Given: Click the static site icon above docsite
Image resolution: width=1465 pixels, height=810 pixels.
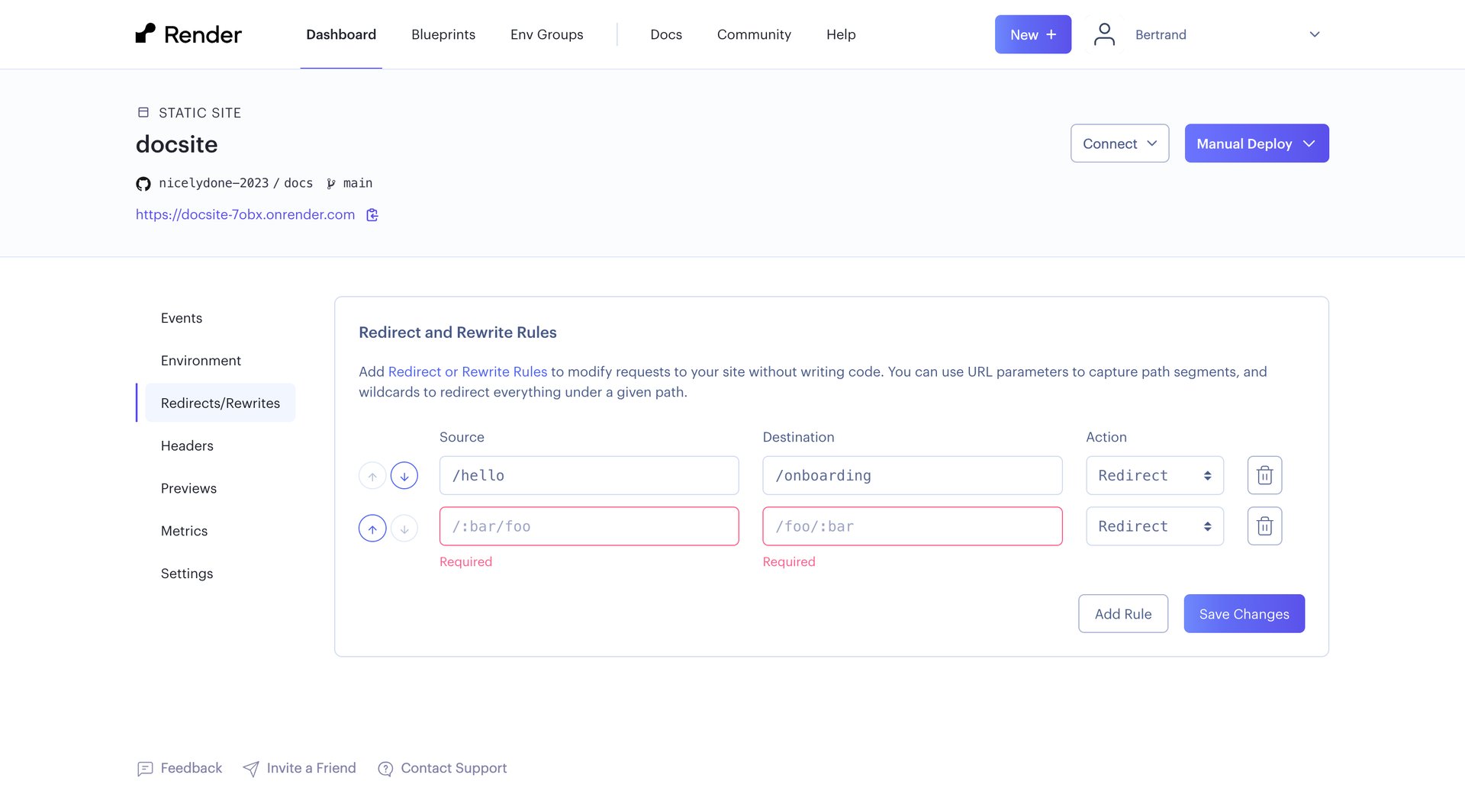Looking at the screenshot, I should pyautogui.click(x=143, y=111).
